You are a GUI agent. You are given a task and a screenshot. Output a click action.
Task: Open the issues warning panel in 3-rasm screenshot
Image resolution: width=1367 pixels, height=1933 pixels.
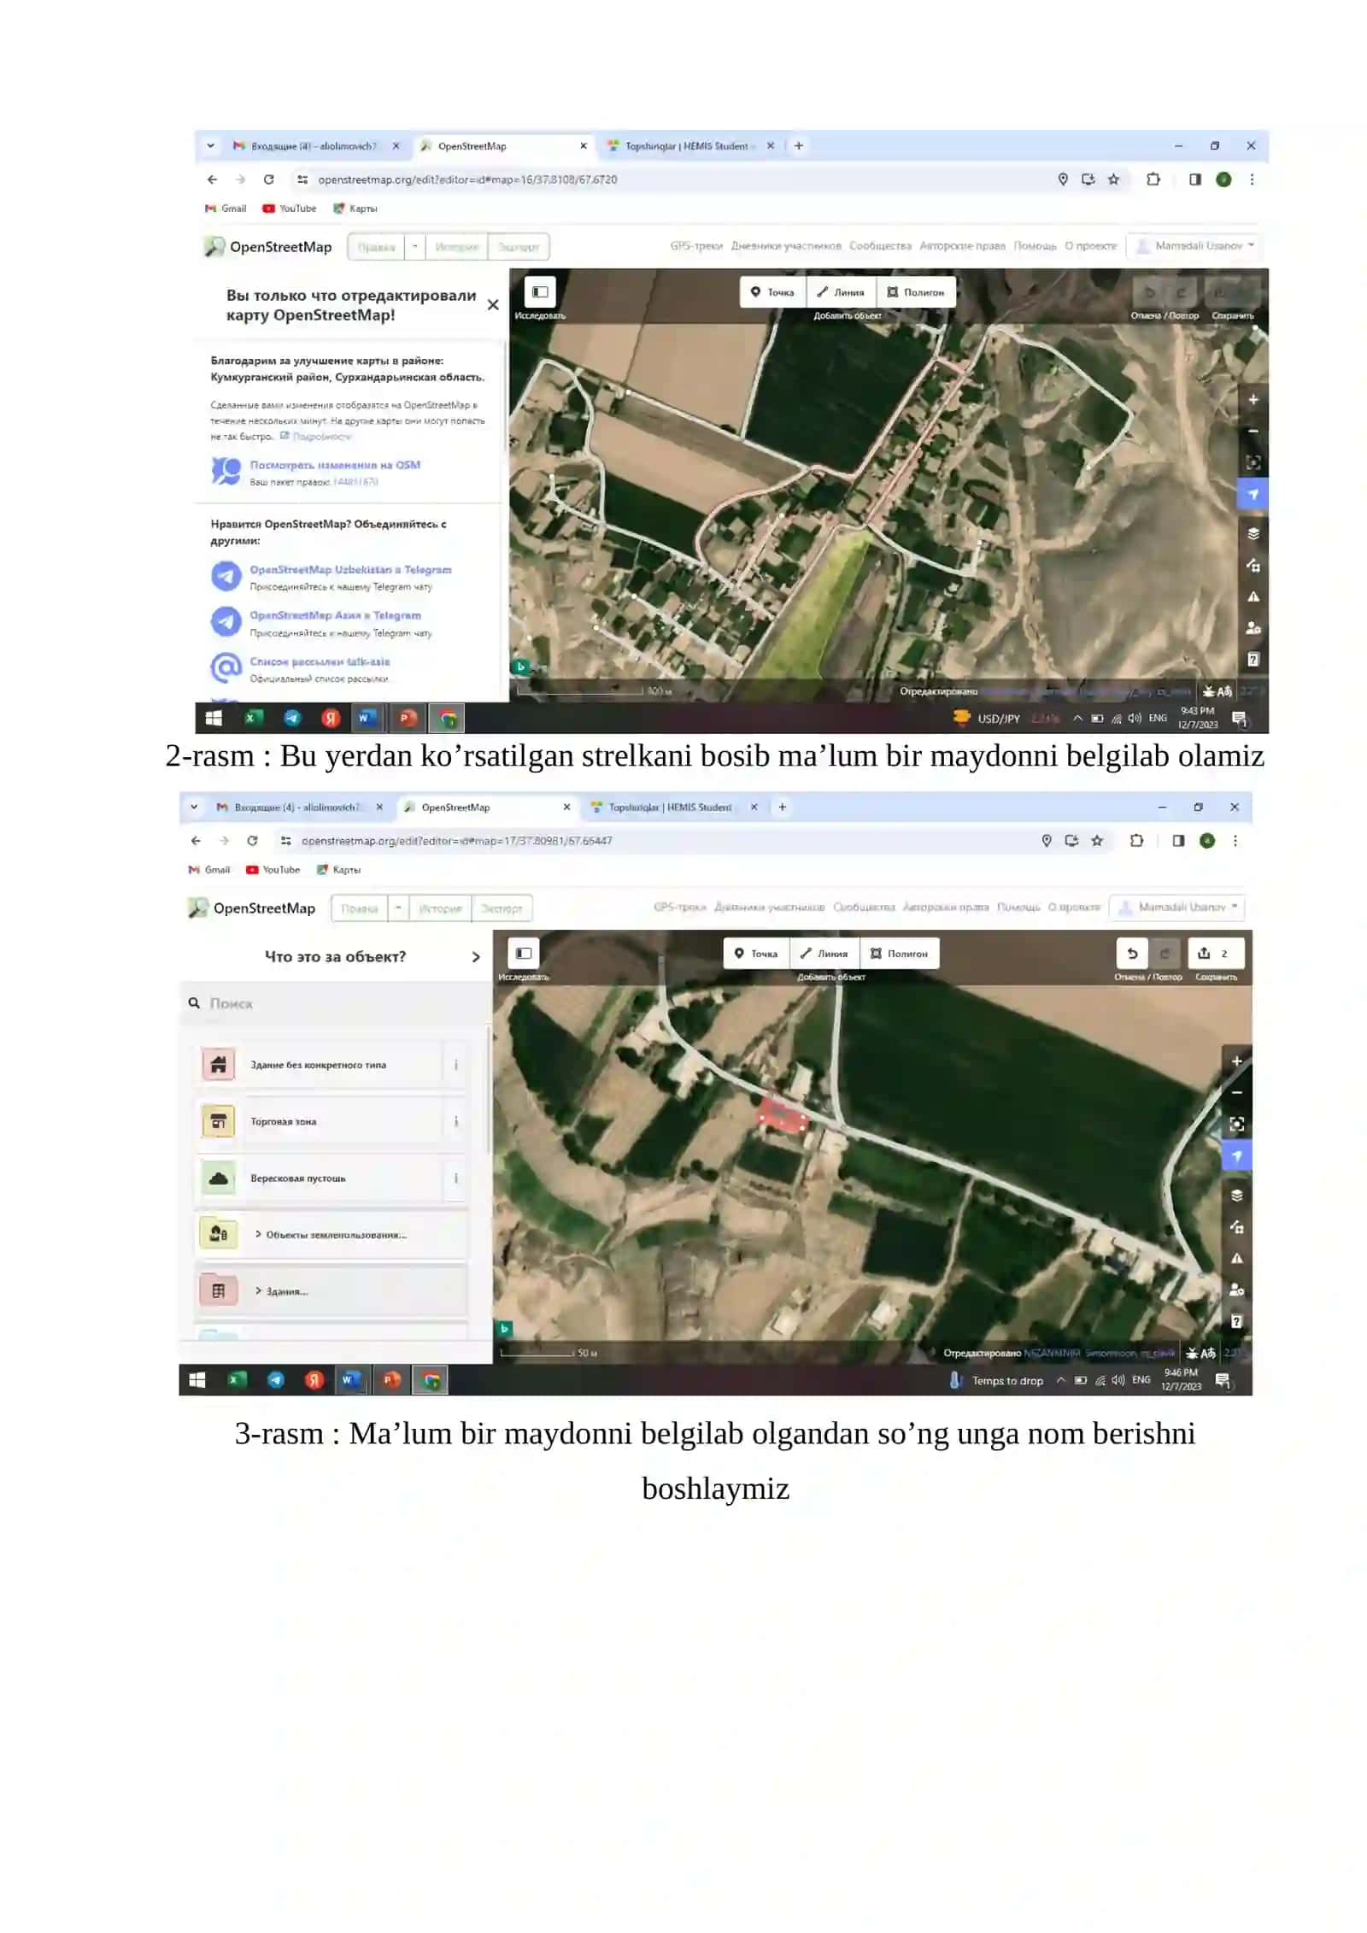pos(1236,1258)
